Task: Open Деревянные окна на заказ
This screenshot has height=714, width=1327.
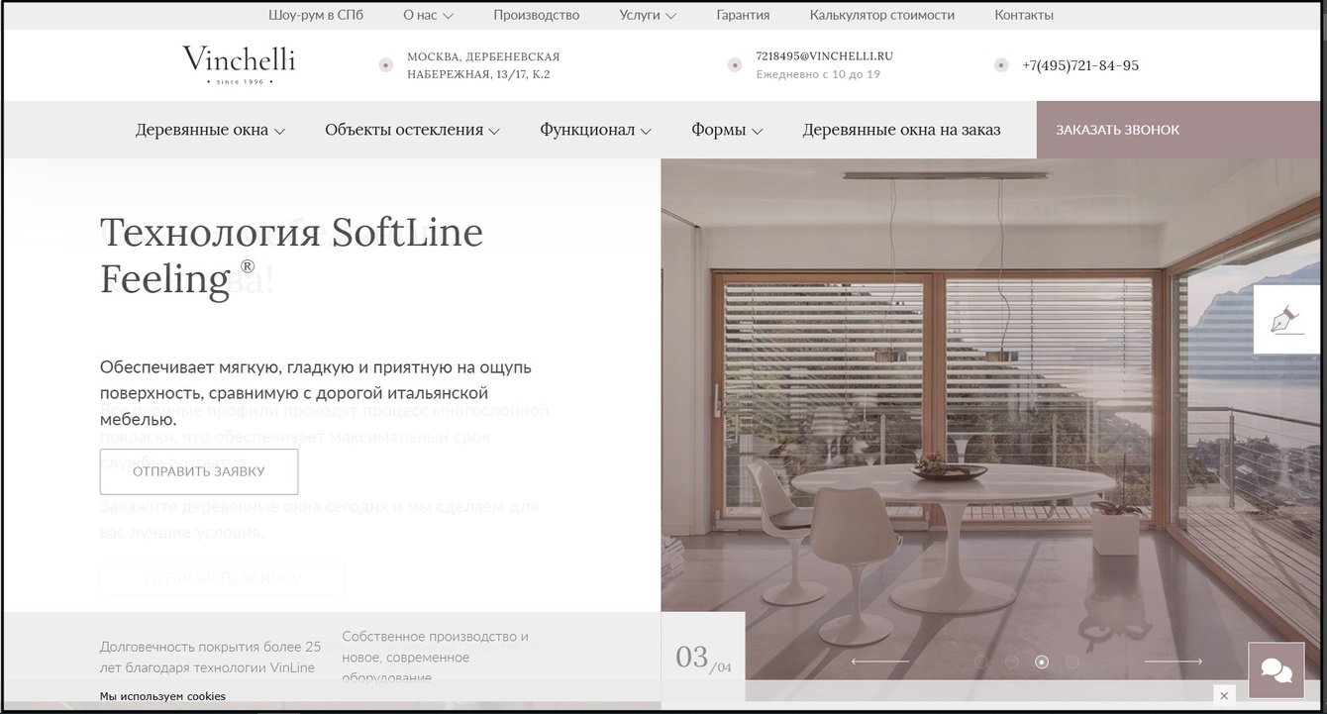Action: click(x=901, y=130)
